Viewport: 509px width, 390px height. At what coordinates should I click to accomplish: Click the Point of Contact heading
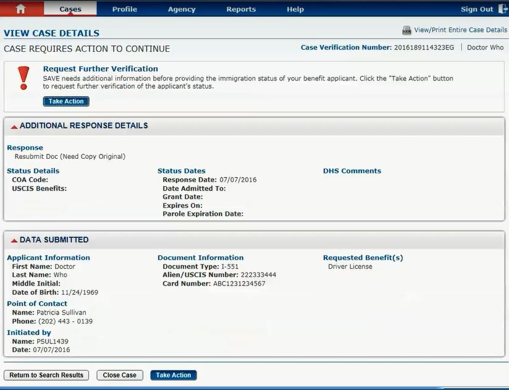click(37, 303)
